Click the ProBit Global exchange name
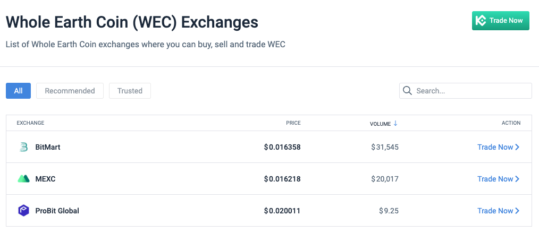Screen dimensions: 539x233 pyautogui.click(x=57, y=211)
